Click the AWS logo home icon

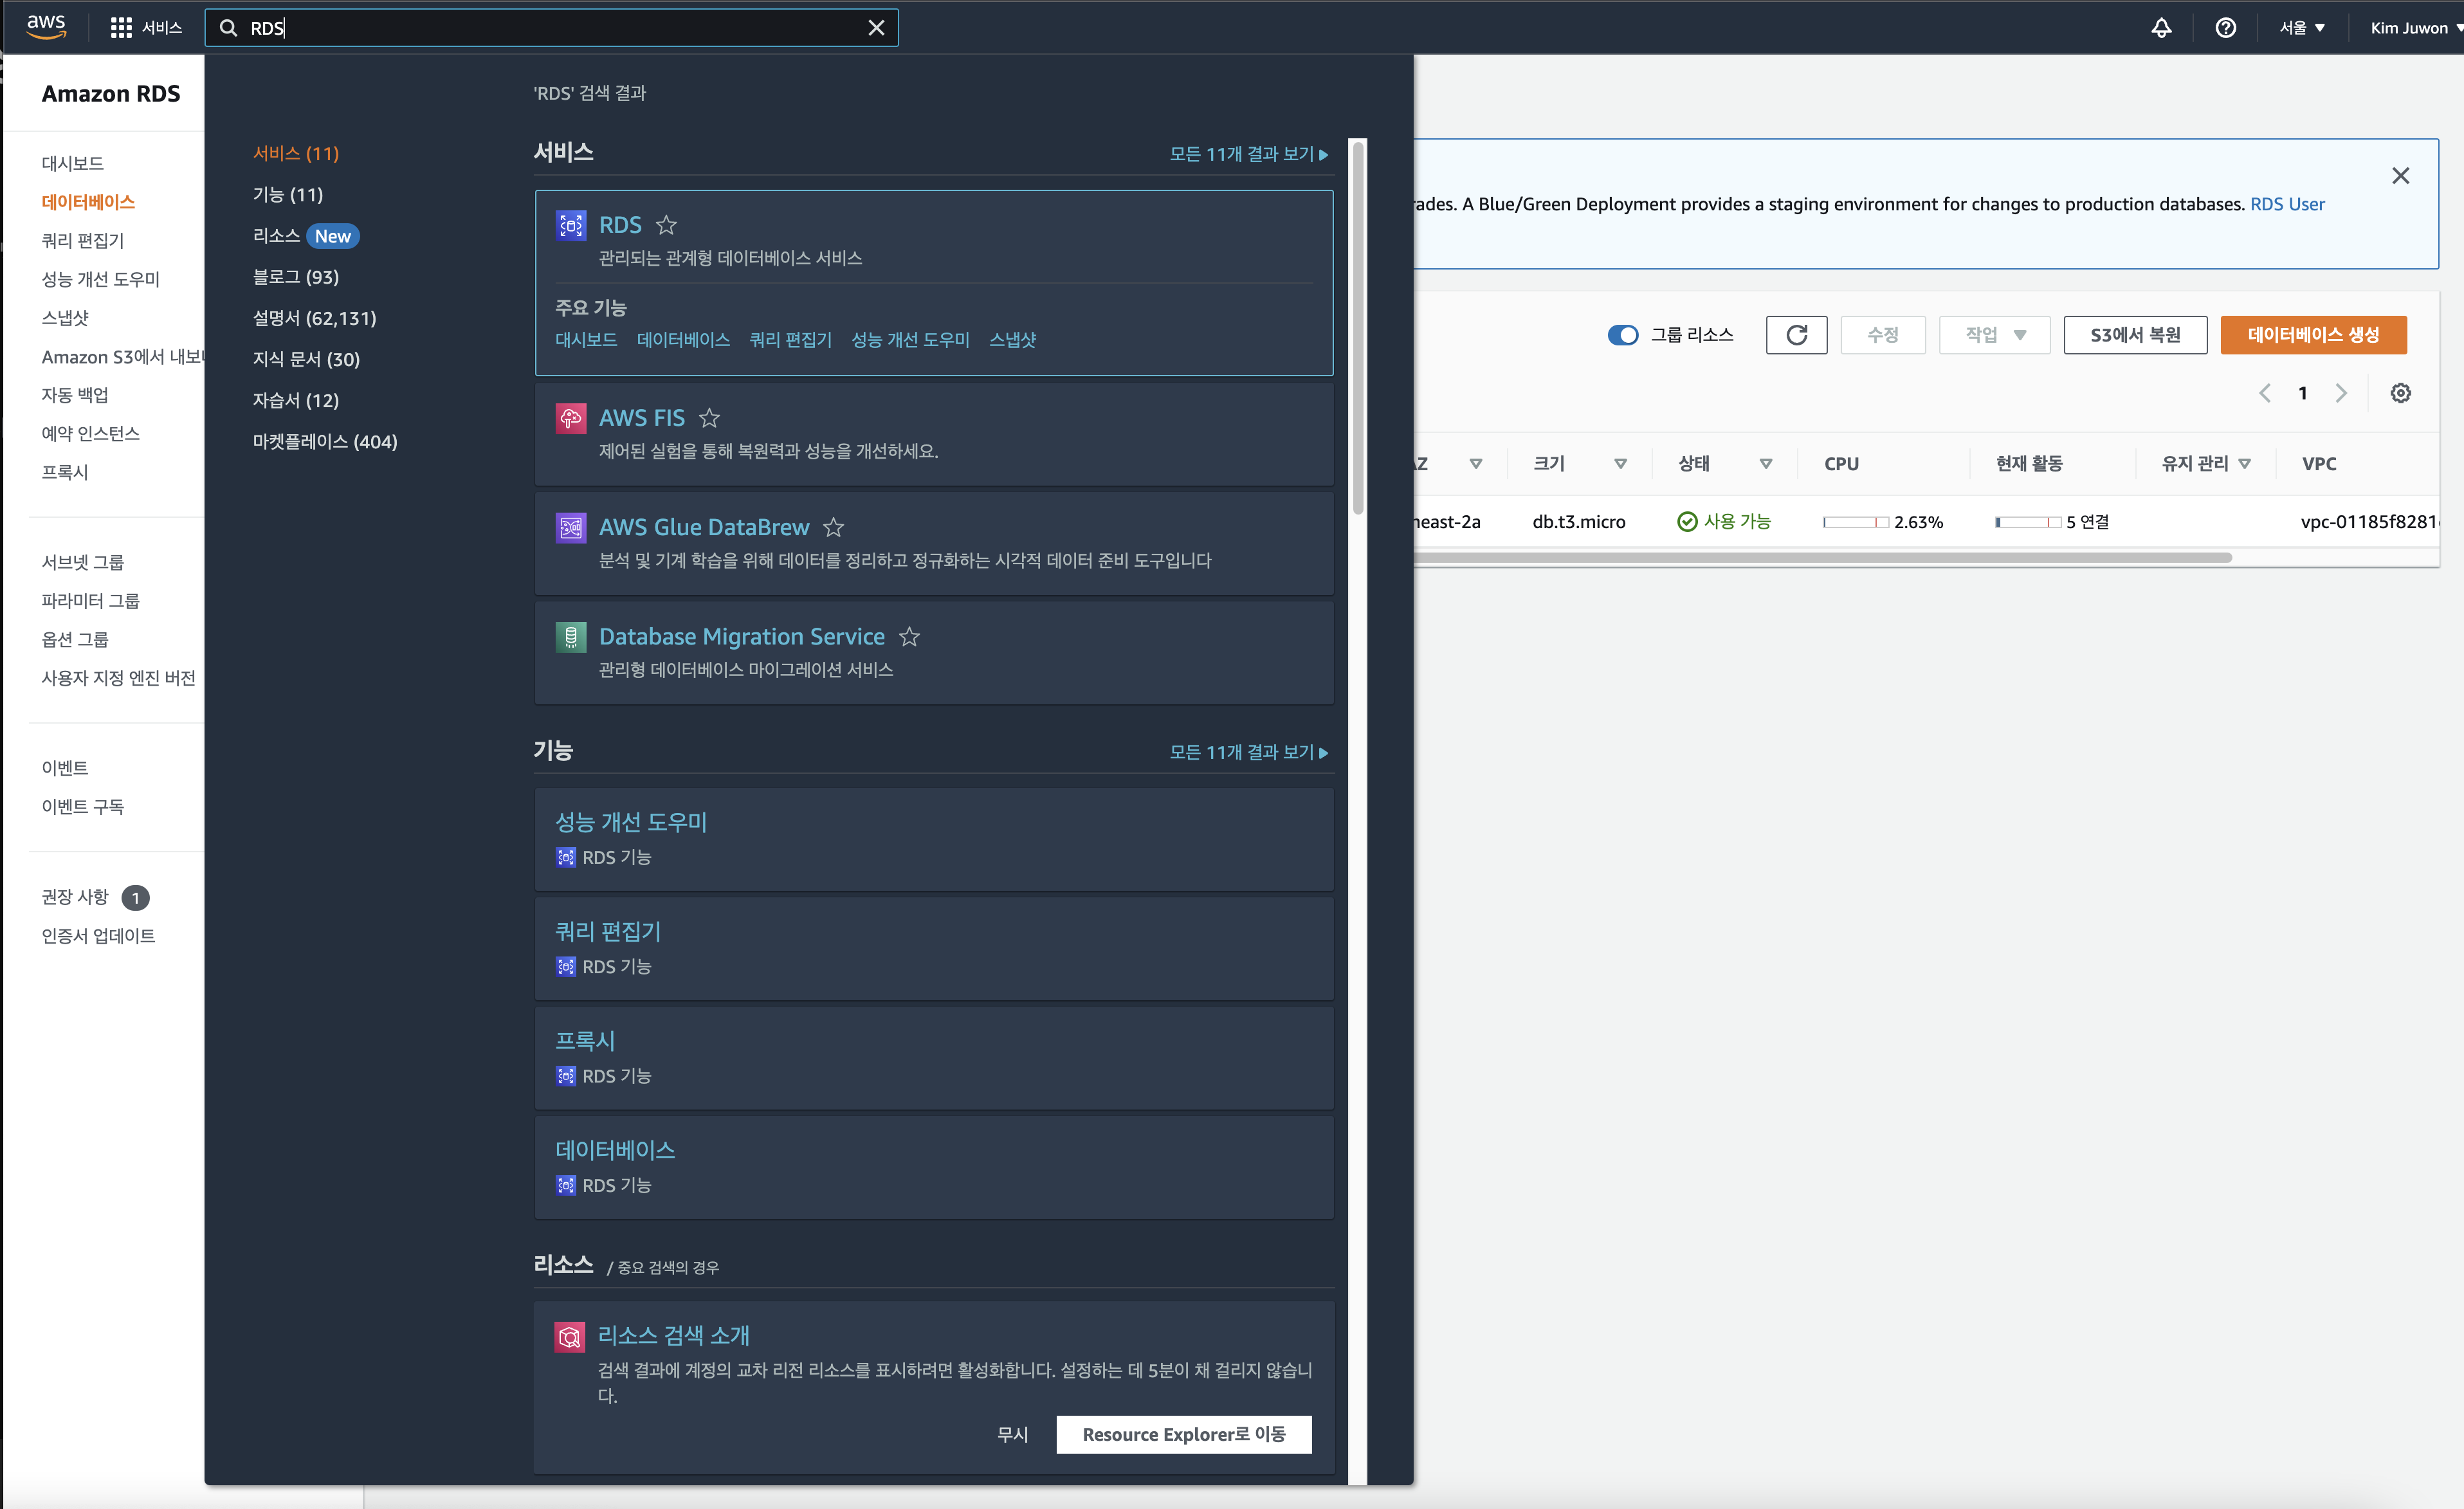[46, 27]
